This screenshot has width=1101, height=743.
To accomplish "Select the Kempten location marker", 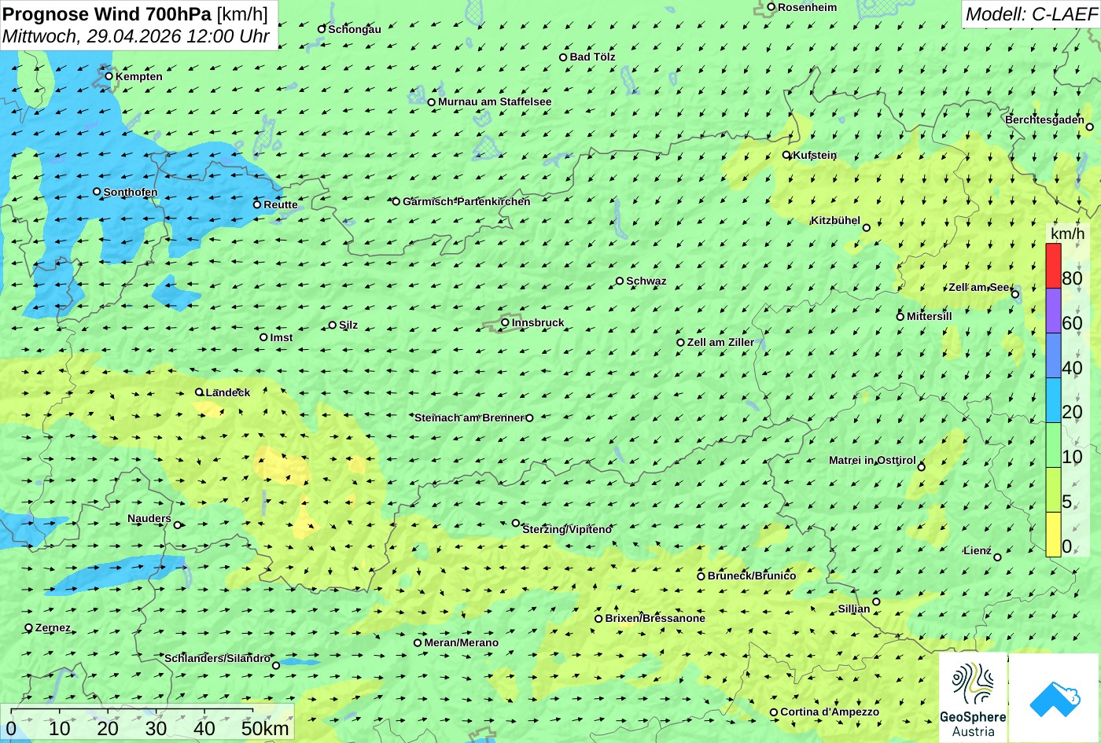I will click(x=109, y=76).
